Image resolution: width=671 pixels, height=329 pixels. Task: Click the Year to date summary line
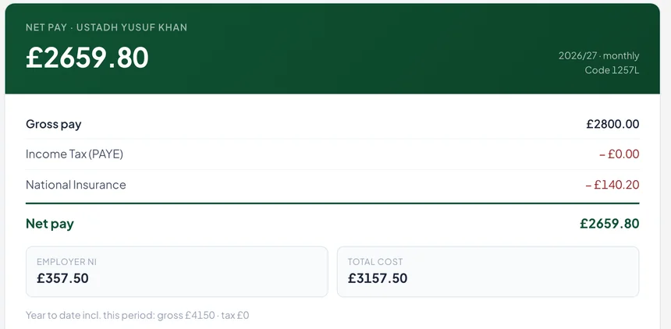coord(137,316)
